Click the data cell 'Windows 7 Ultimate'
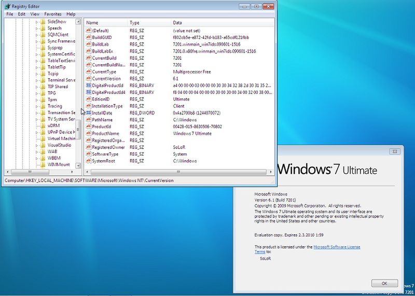The height and width of the screenshot is (296, 415). point(192,134)
